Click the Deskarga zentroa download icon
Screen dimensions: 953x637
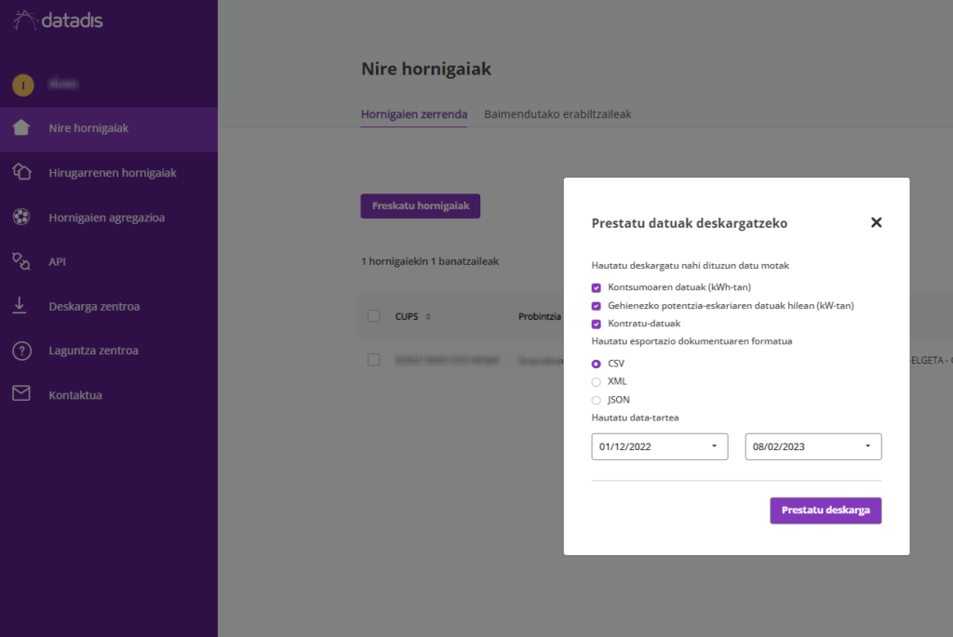coord(21,306)
